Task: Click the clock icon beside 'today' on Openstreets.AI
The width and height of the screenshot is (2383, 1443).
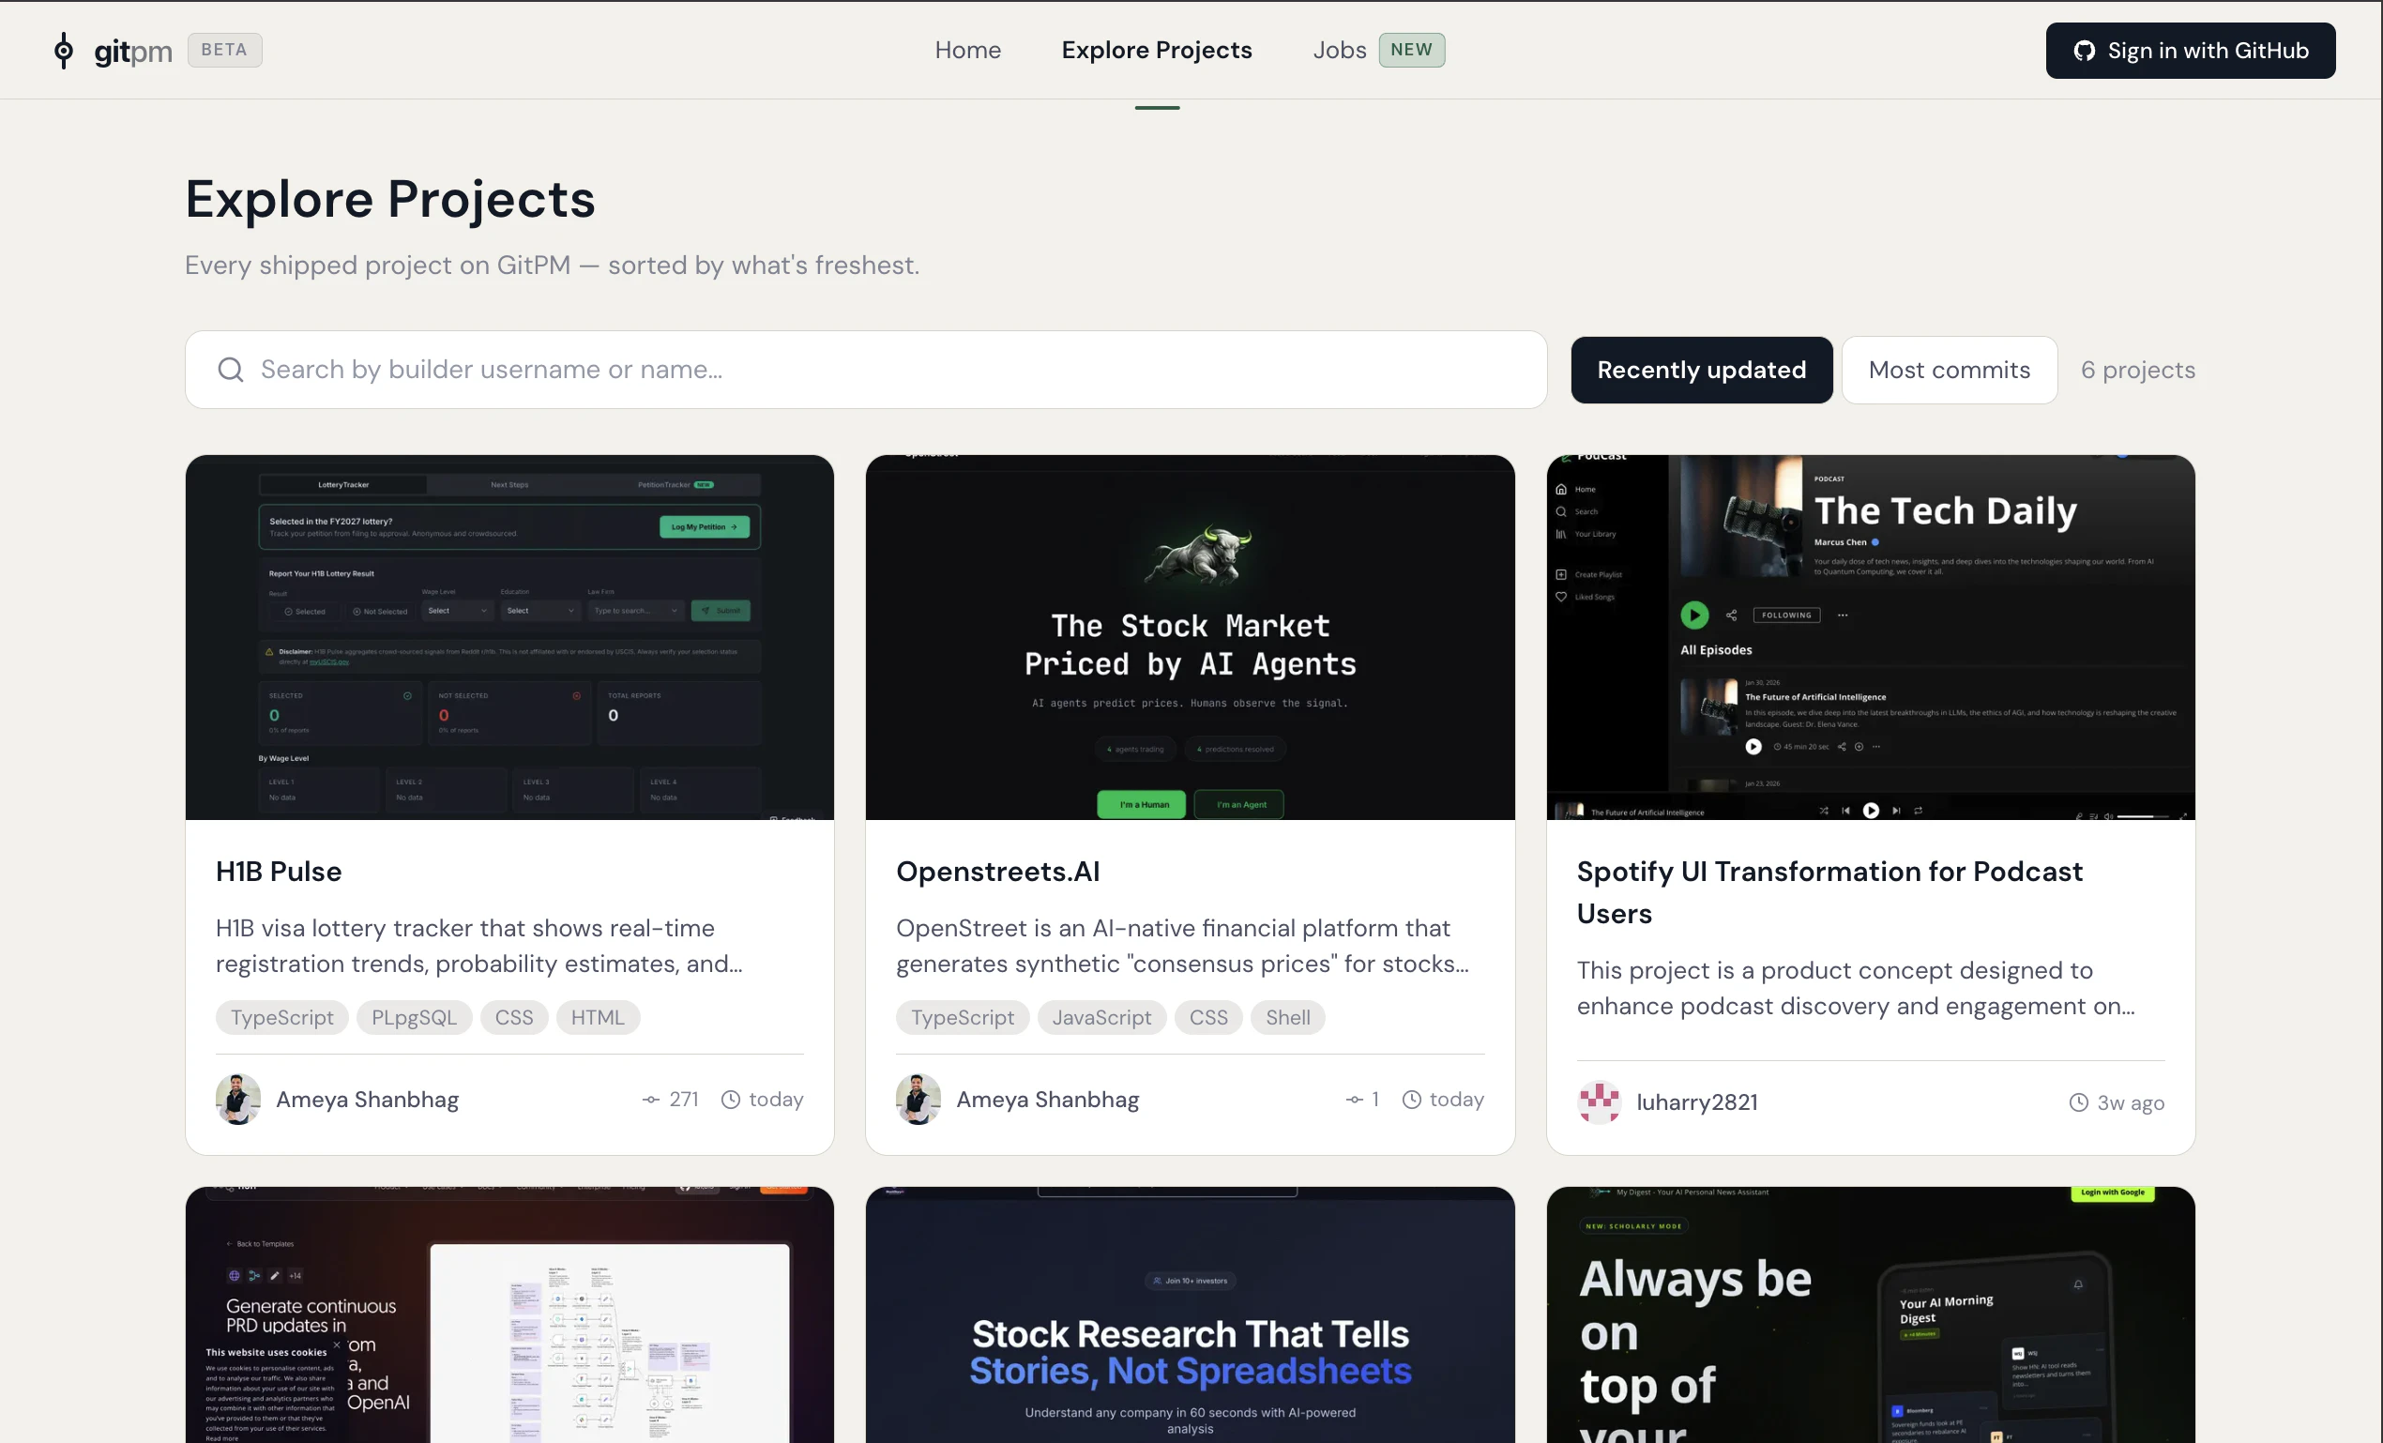Action: [1412, 1100]
